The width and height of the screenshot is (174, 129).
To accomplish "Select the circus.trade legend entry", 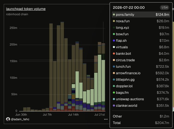I will click(x=141, y=60).
